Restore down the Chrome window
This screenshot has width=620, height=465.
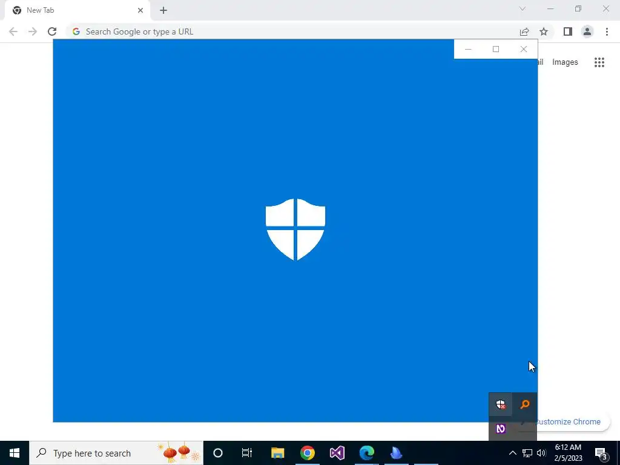tap(578, 8)
